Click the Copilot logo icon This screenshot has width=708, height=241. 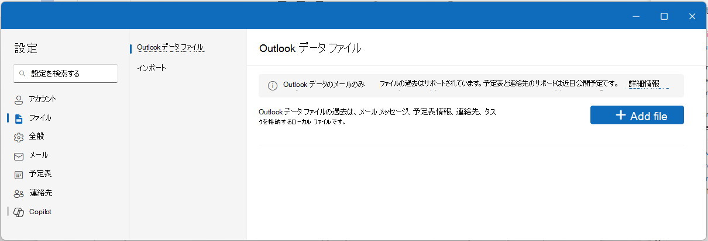pyautogui.click(x=19, y=212)
